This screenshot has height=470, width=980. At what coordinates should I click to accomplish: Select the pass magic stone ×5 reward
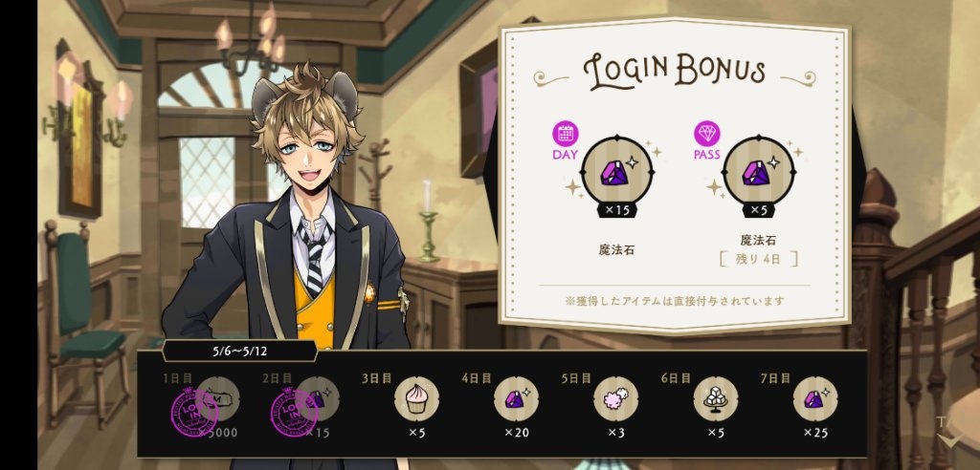(x=759, y=174)
